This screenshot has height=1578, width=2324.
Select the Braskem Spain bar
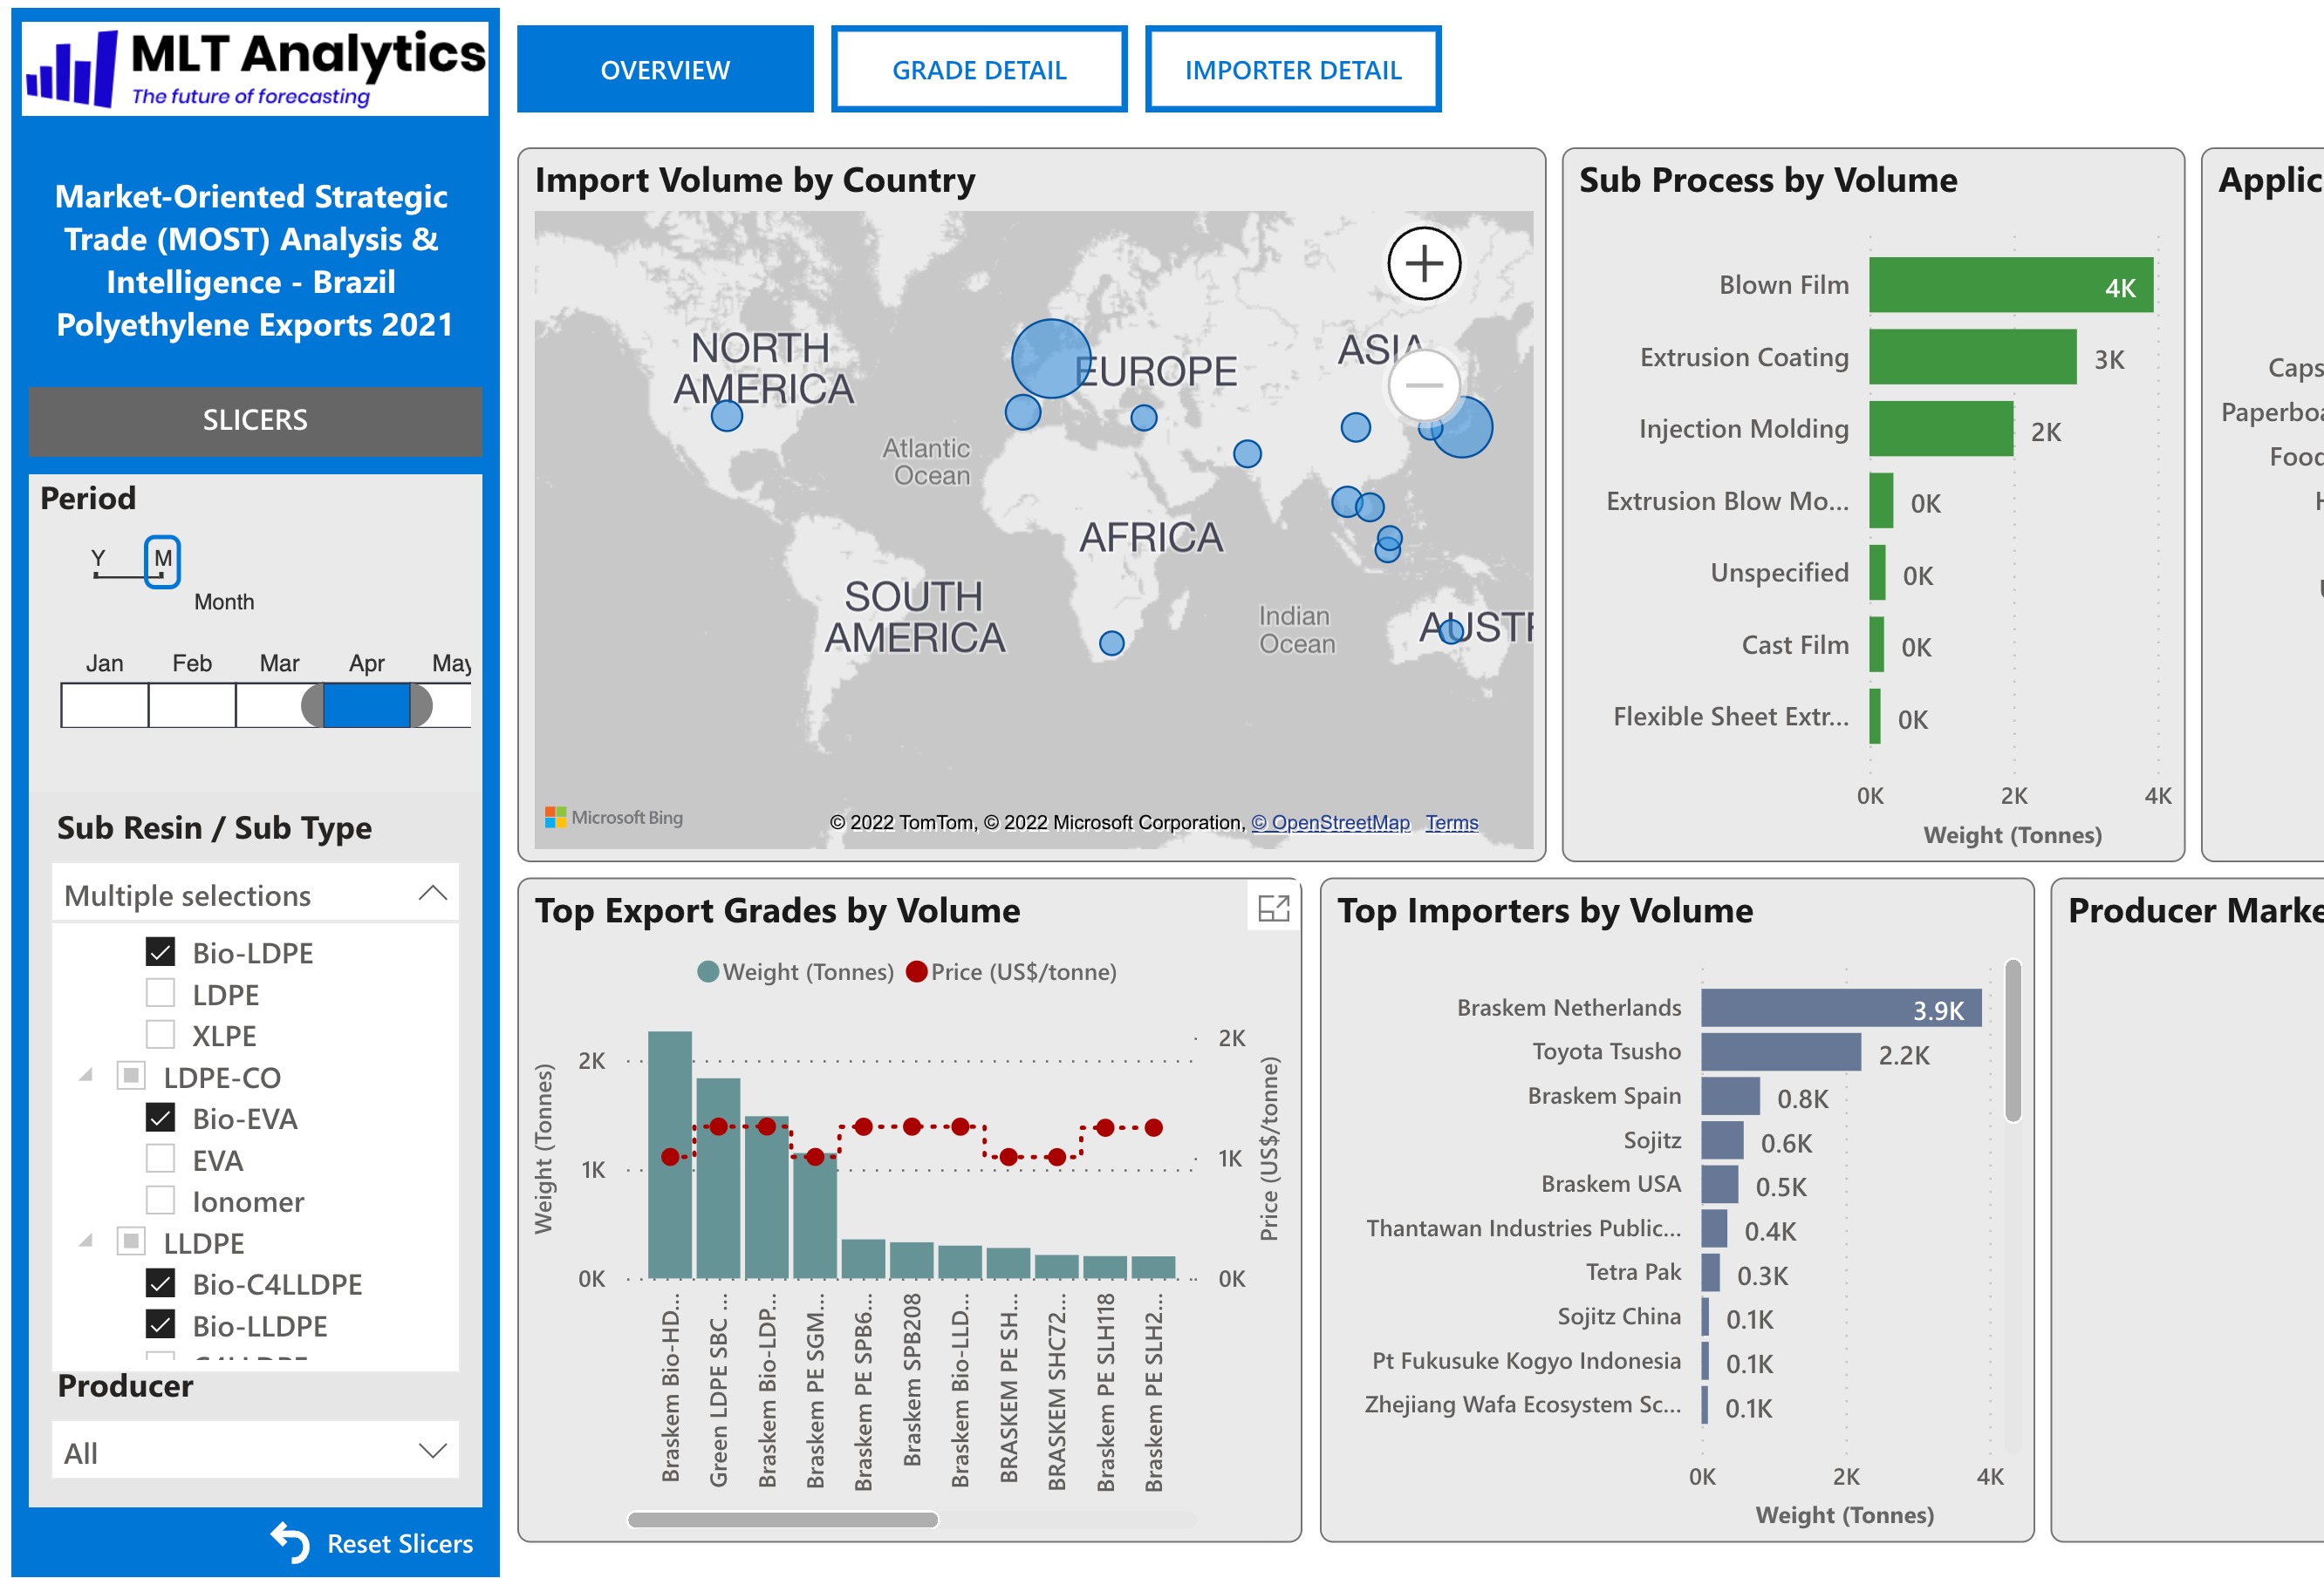pos(1730,1096)
